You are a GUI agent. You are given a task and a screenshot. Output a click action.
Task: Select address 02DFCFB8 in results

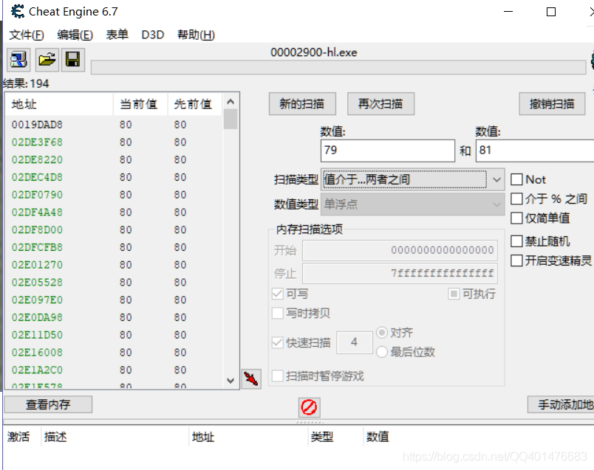pos(37,247)
